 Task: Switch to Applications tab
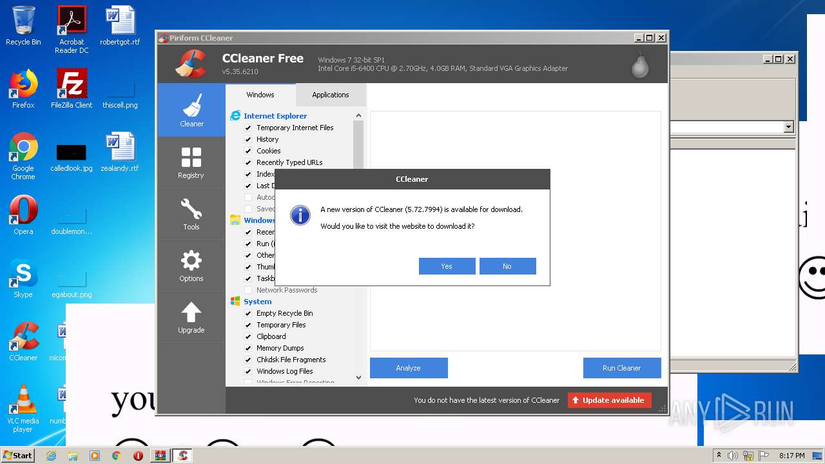tap(331, 95)
